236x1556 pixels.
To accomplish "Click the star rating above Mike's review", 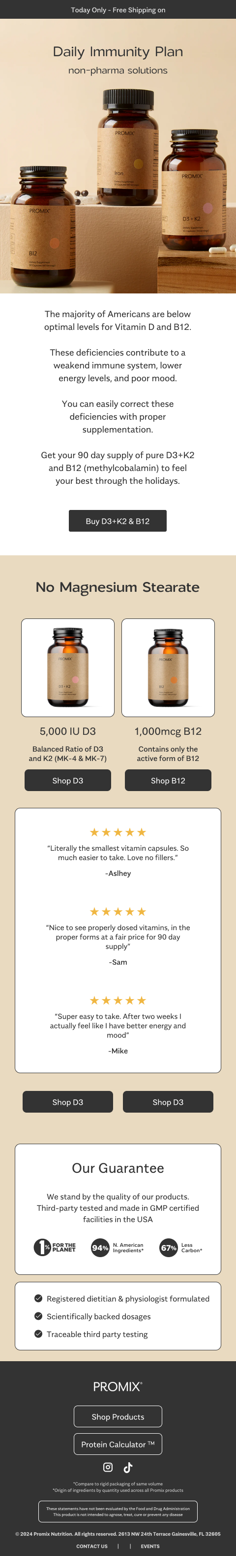I will pos(118,1000).
